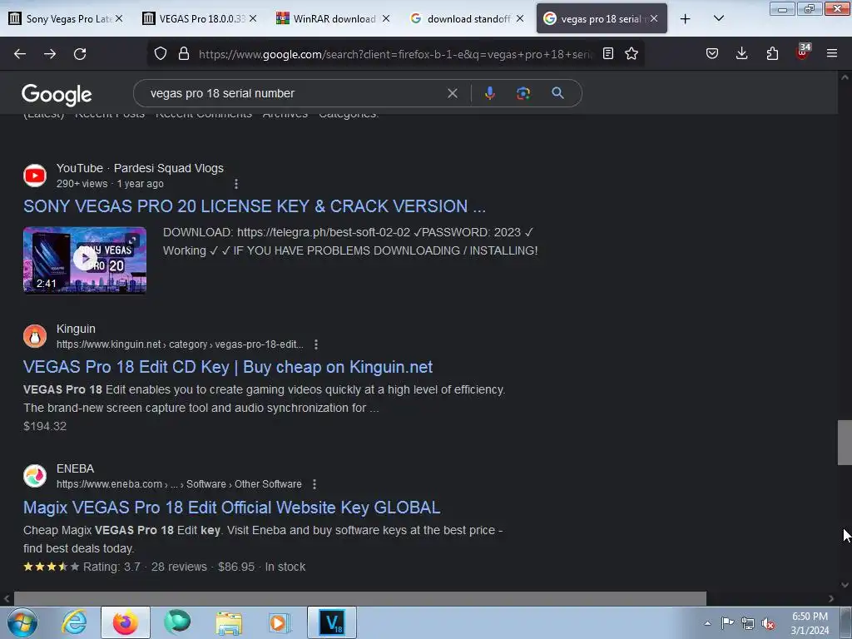
Task: Open tracking protection shield icon
Action: coord(161,53)
